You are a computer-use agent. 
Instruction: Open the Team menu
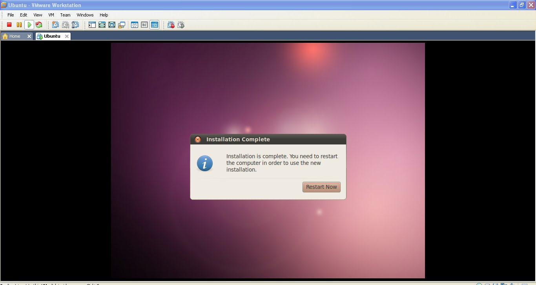point(65,15)
